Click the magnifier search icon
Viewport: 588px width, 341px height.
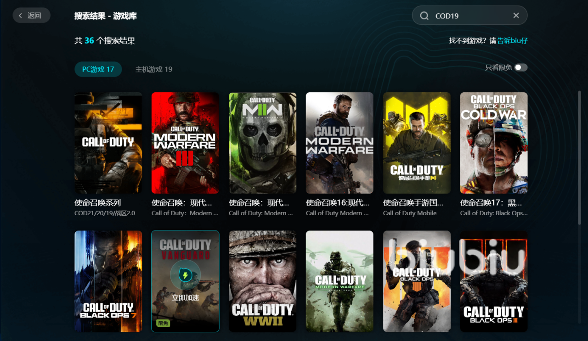(x=424, y=16)
